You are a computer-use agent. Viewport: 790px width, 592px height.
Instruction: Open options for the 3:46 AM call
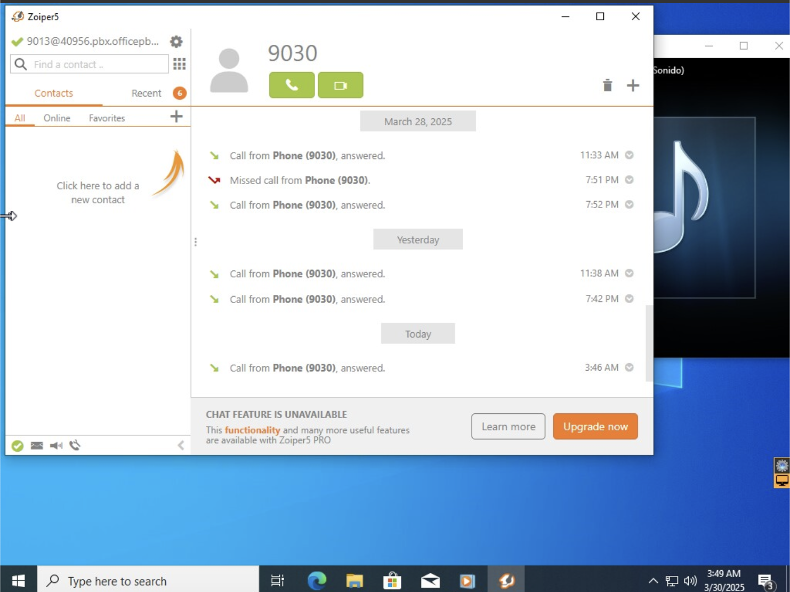(x=630, y=367)
